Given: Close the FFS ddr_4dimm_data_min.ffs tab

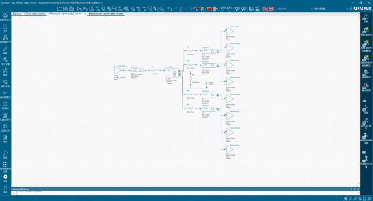Looking at the screenshot, I should pyautogui.click(x=85, y=14).
